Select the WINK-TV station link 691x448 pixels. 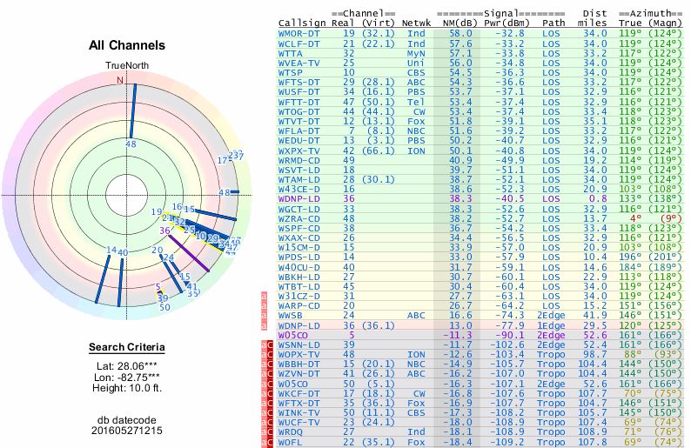point(298,413)
